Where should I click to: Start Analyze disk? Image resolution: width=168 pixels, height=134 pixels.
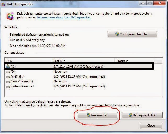tap(97, 115)
